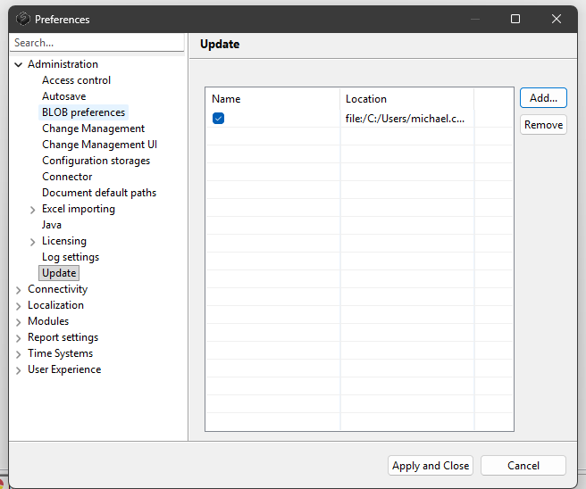Expand the Time Systems category

pyautogui.click(x=19, y=353)
